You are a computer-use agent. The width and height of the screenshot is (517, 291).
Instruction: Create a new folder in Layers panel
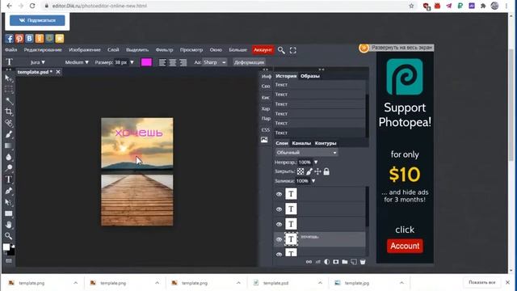point(345,262)
